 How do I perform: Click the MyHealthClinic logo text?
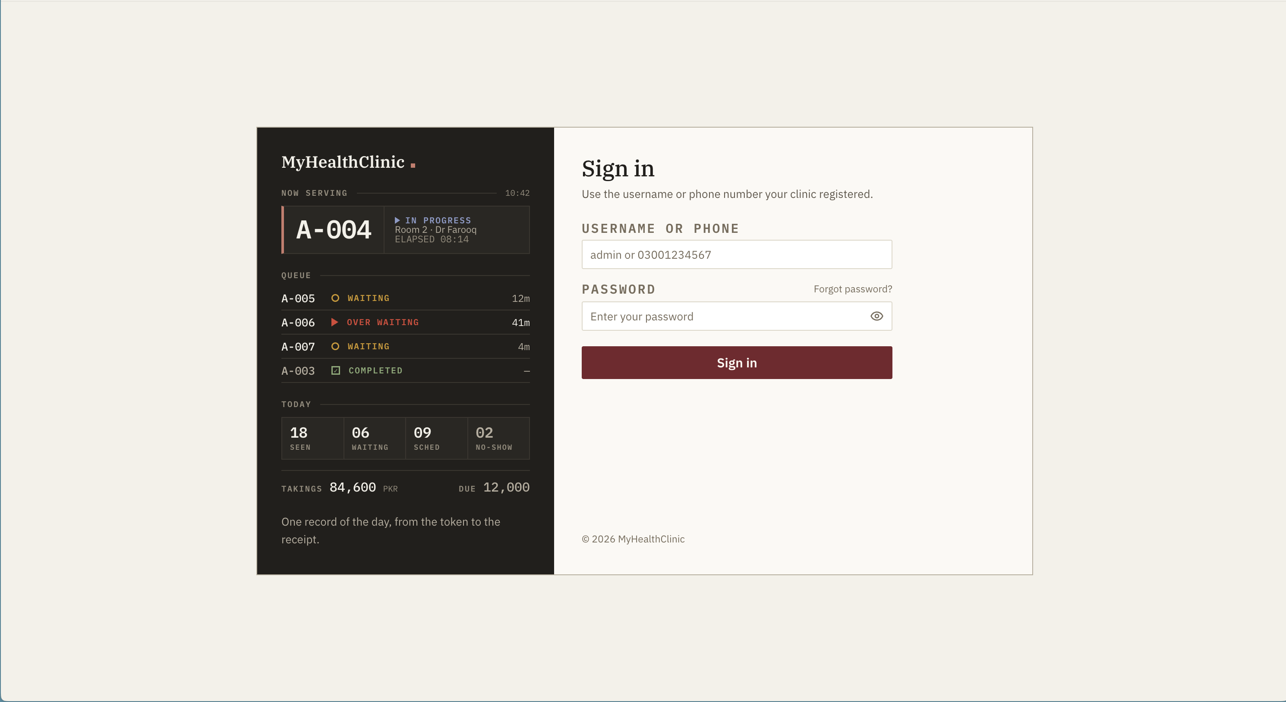(343, 162)
